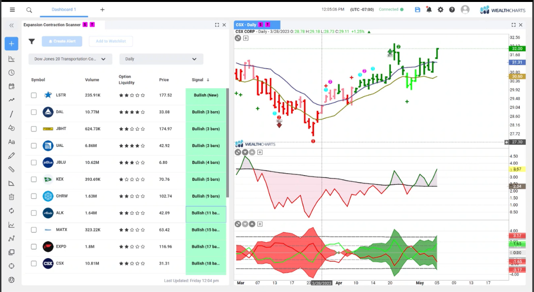Image resolution: width=534 pixels, height=292 pixels.
Task: Open the Bullish (New) signal for LSTR
Action: (206, 95)
